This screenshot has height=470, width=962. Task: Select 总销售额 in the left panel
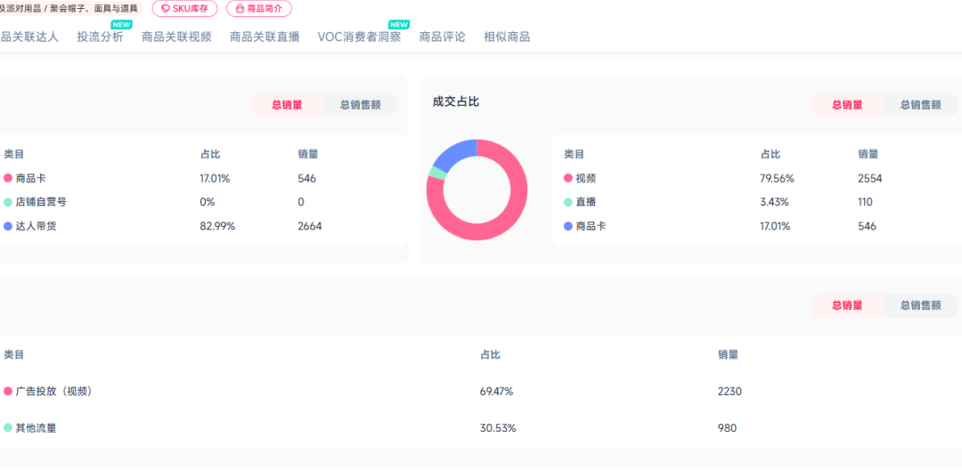[361, 105]
